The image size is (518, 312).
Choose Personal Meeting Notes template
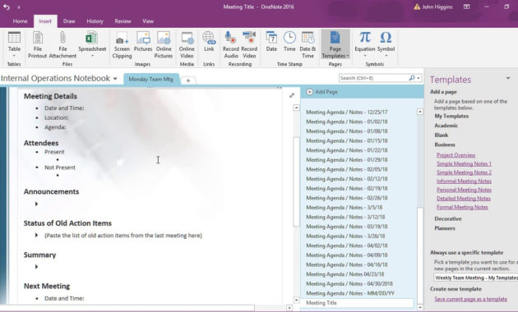point(464,190)
